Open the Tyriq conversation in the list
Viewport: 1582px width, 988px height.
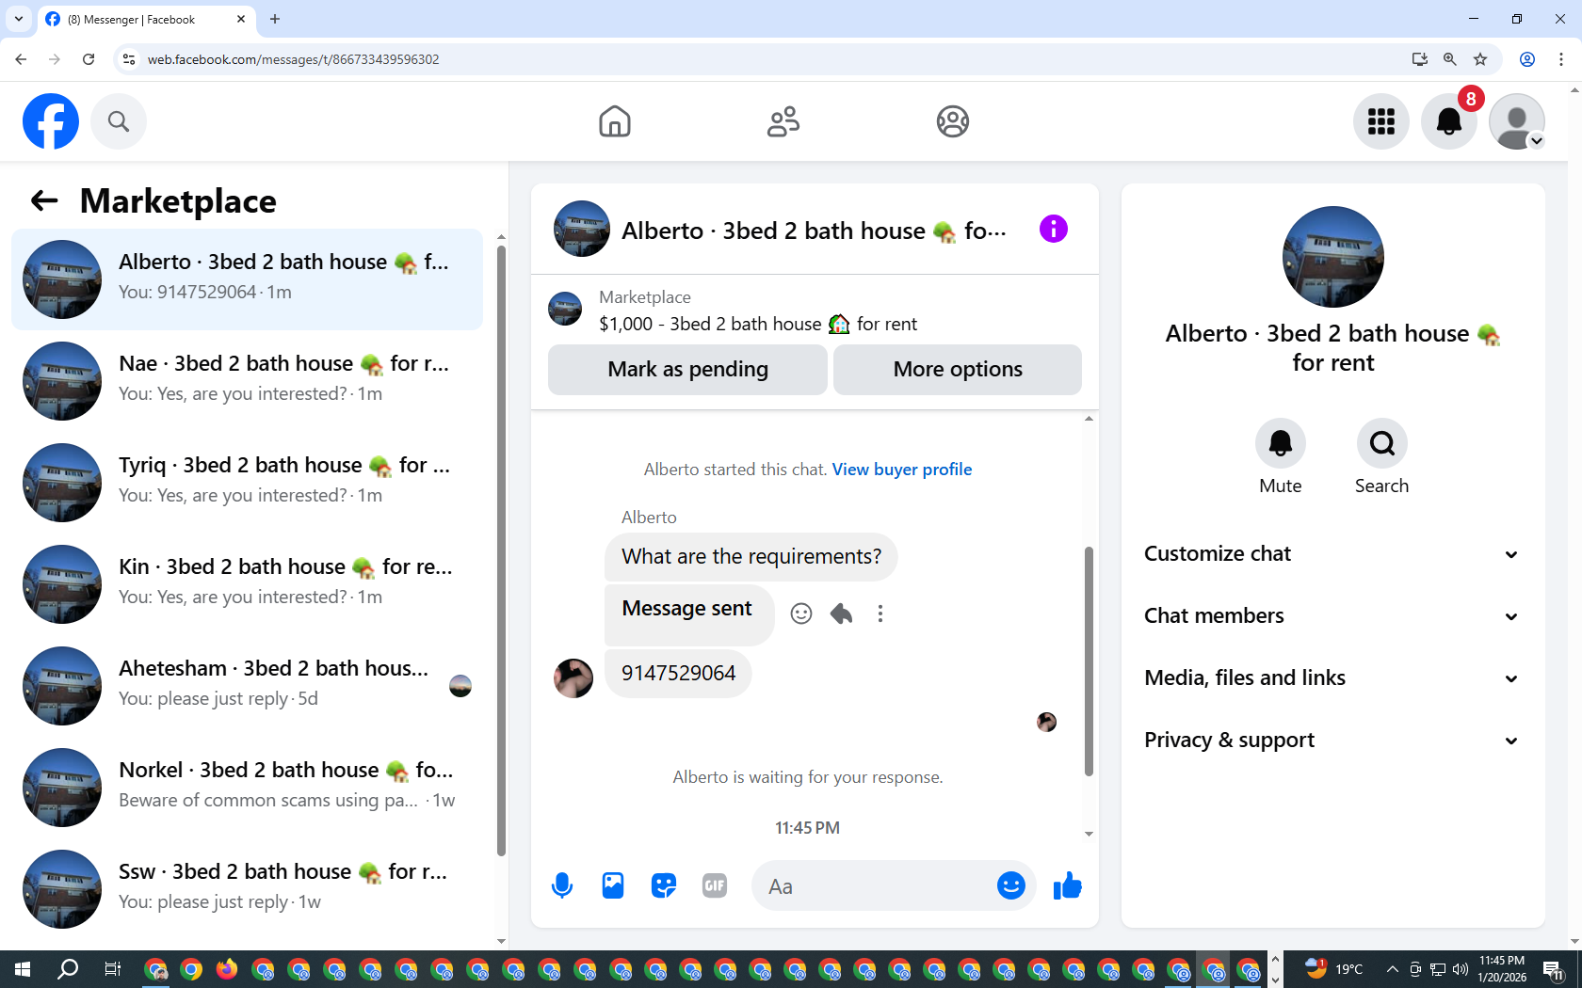[247, 483]
